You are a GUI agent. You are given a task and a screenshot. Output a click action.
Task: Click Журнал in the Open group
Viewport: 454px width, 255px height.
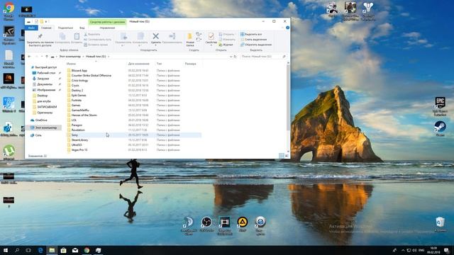coord(226,45)
